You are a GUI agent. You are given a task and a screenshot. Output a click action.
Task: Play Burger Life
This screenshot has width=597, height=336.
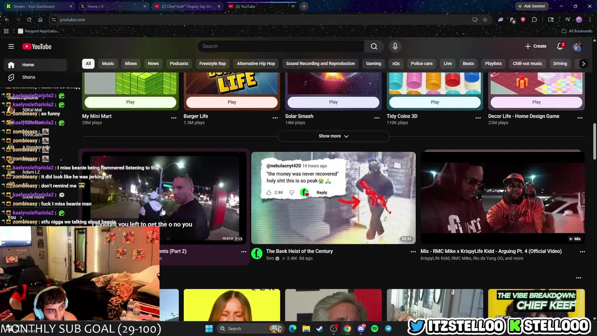232,102
